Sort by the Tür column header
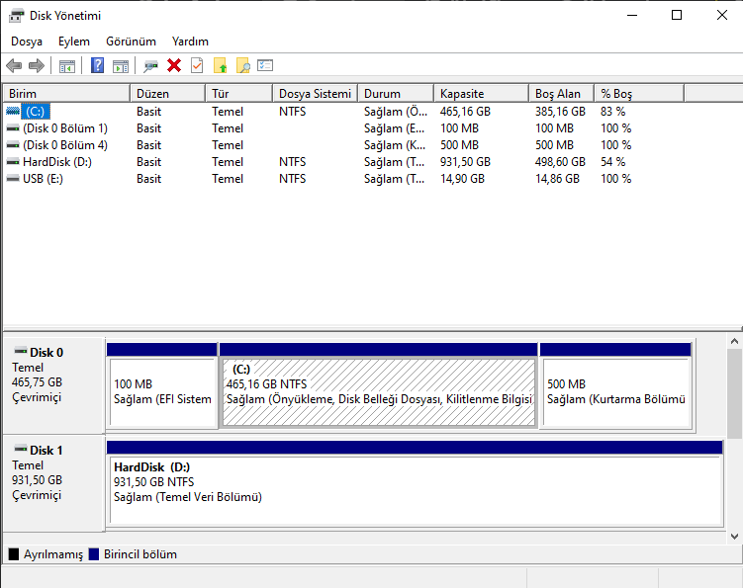This screenshot has width=743, height=588. point(239,93)
